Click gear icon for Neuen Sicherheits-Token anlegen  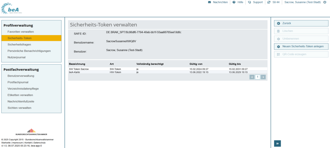279,47
